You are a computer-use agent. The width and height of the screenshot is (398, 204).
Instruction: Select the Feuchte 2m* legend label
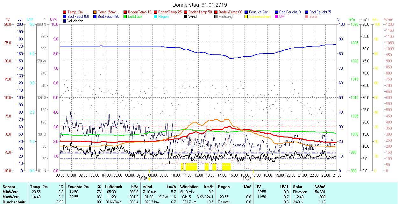[x=259, y=12]
